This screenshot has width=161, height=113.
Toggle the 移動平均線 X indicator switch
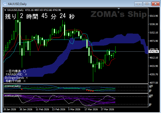point(24,81)
